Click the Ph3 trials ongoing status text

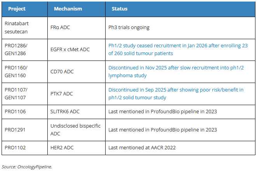(129, 28)
